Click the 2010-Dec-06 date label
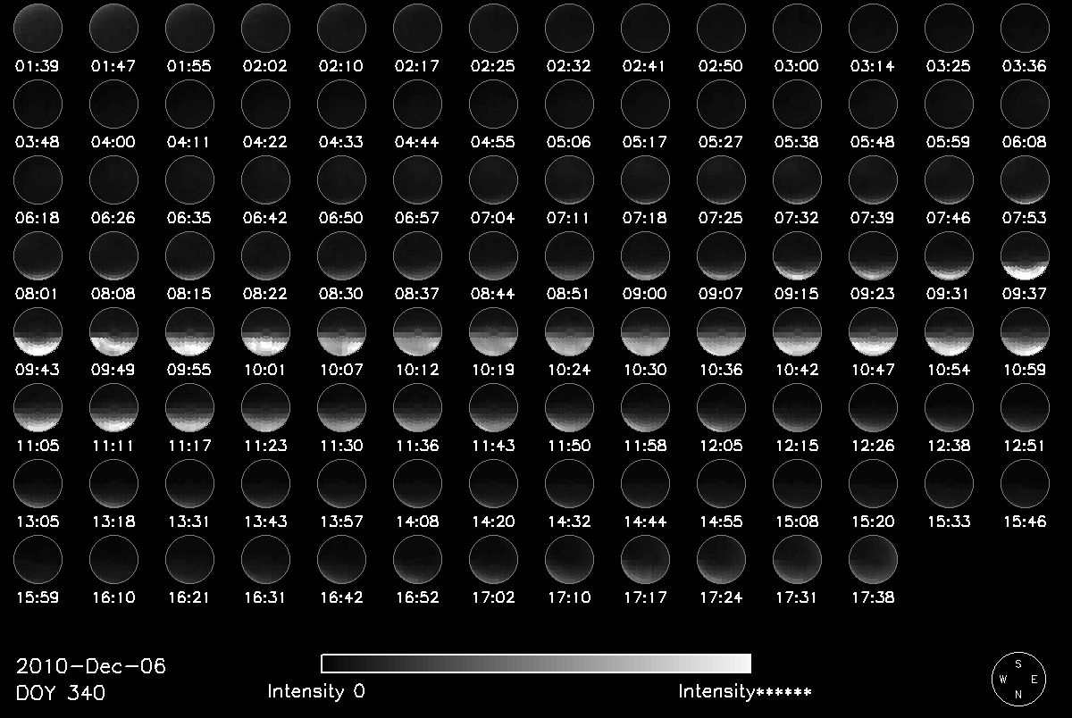This screenshot has width=1072, height=718. [91, 666]
